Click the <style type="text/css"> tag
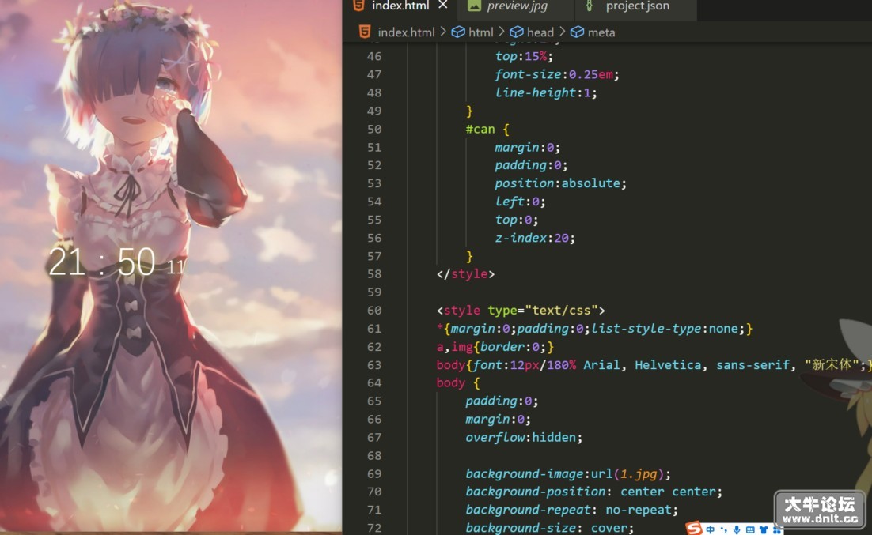The height and width of the screenshot is (535, 872). (x=521, y=310)
